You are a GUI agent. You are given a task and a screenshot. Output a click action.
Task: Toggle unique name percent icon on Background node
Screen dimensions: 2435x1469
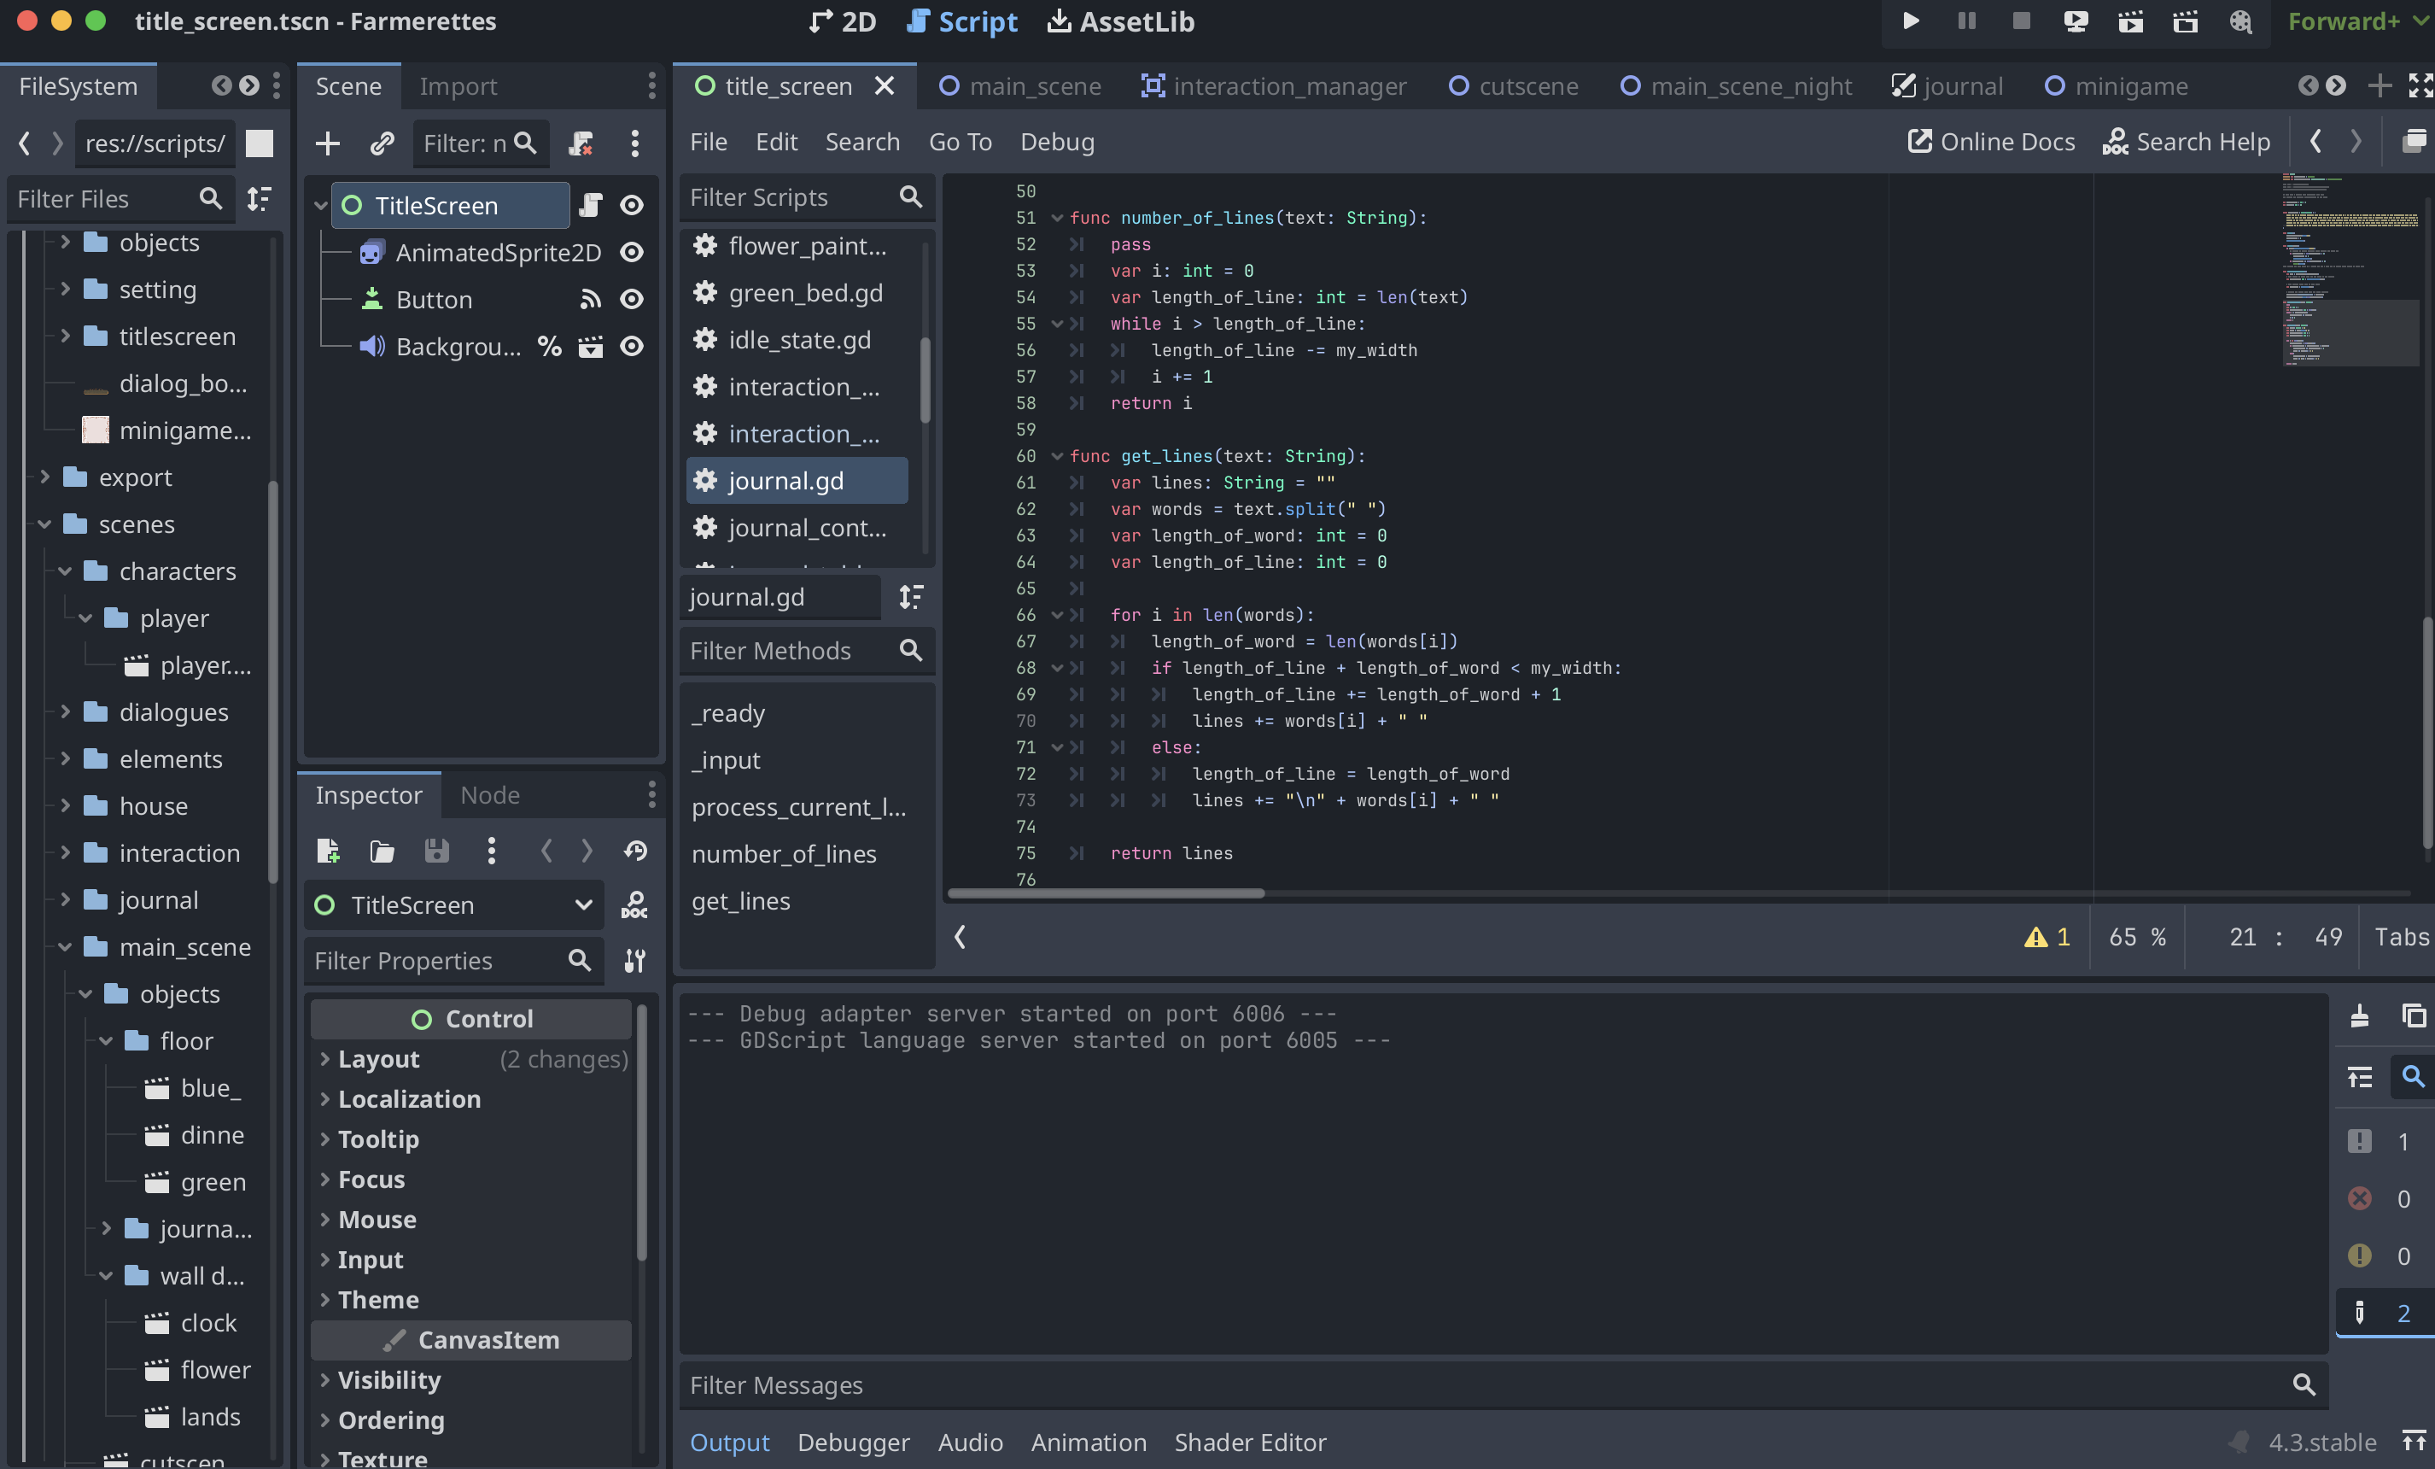tap(550, 347)
